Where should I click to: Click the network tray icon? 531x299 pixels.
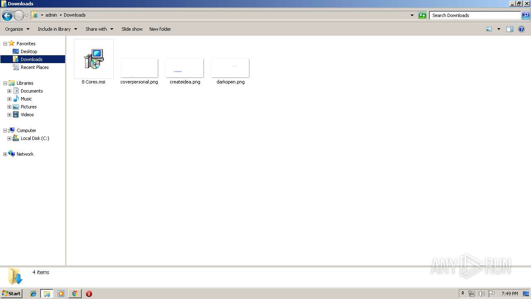[472, 294]
